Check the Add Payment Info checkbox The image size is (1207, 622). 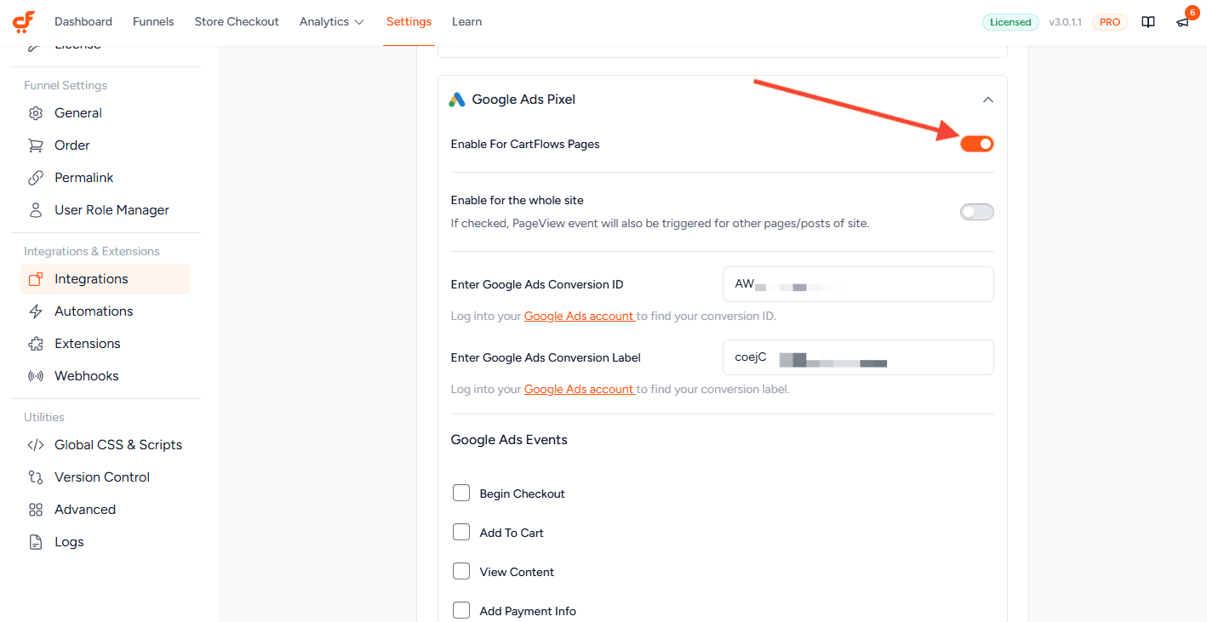click(x=461, y=610)
